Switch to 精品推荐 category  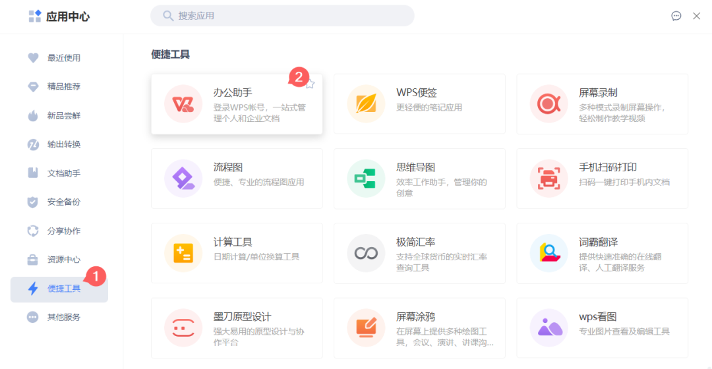coord(59,87)
